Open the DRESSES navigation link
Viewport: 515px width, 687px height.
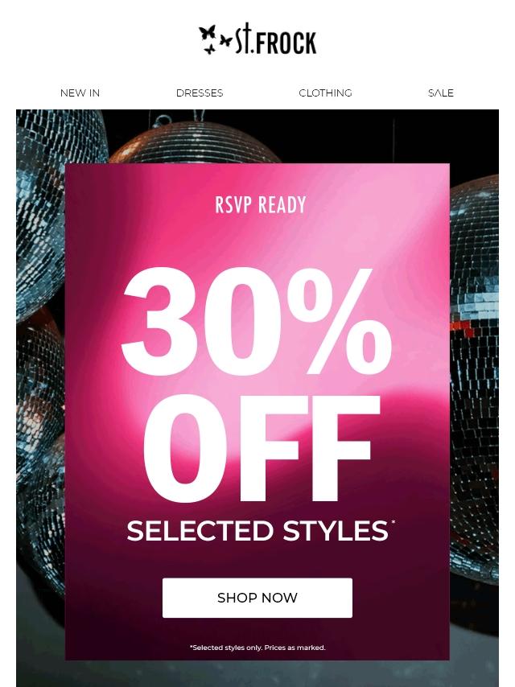(x=200, y=93)
